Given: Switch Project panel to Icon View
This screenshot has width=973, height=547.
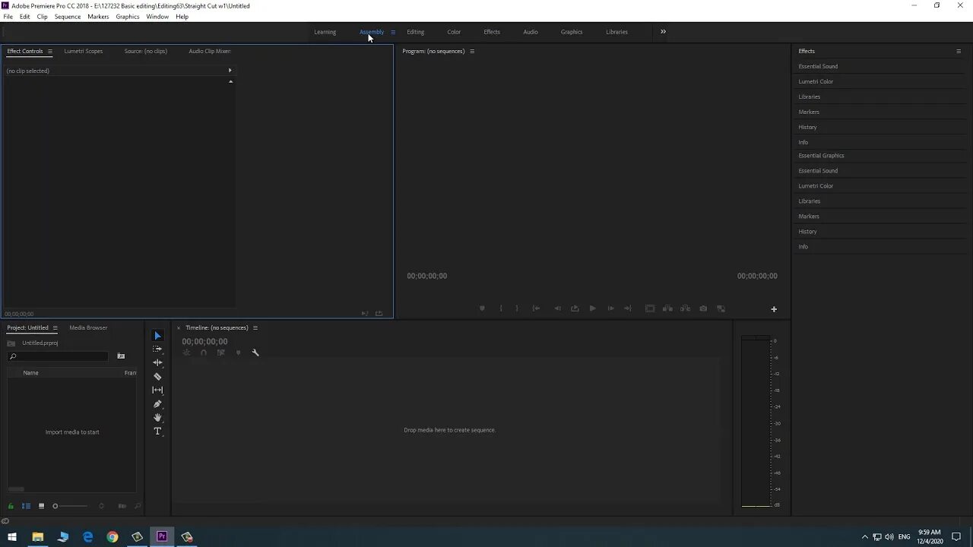Looking at the screenshot, I should coord(41,506).
